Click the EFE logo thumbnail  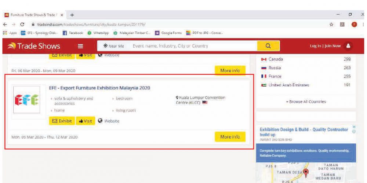click(27, 100)
